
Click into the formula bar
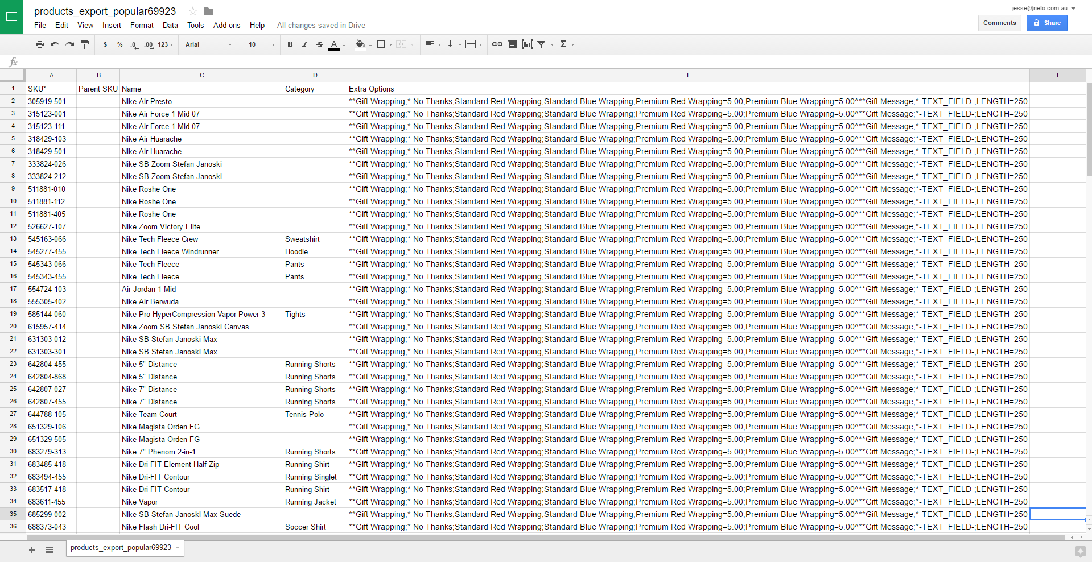pos(558,62)
